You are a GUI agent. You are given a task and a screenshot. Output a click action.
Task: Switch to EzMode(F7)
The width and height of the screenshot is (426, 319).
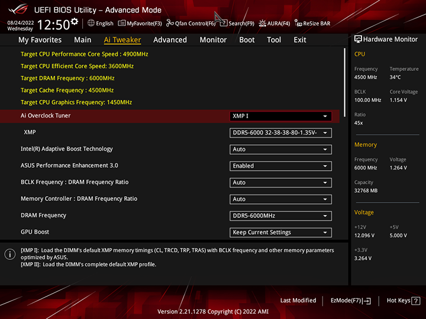coord(350,301)
